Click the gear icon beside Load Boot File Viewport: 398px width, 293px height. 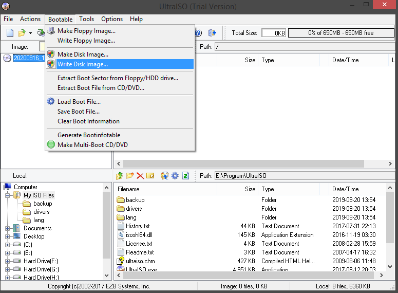tap(51, 101)
